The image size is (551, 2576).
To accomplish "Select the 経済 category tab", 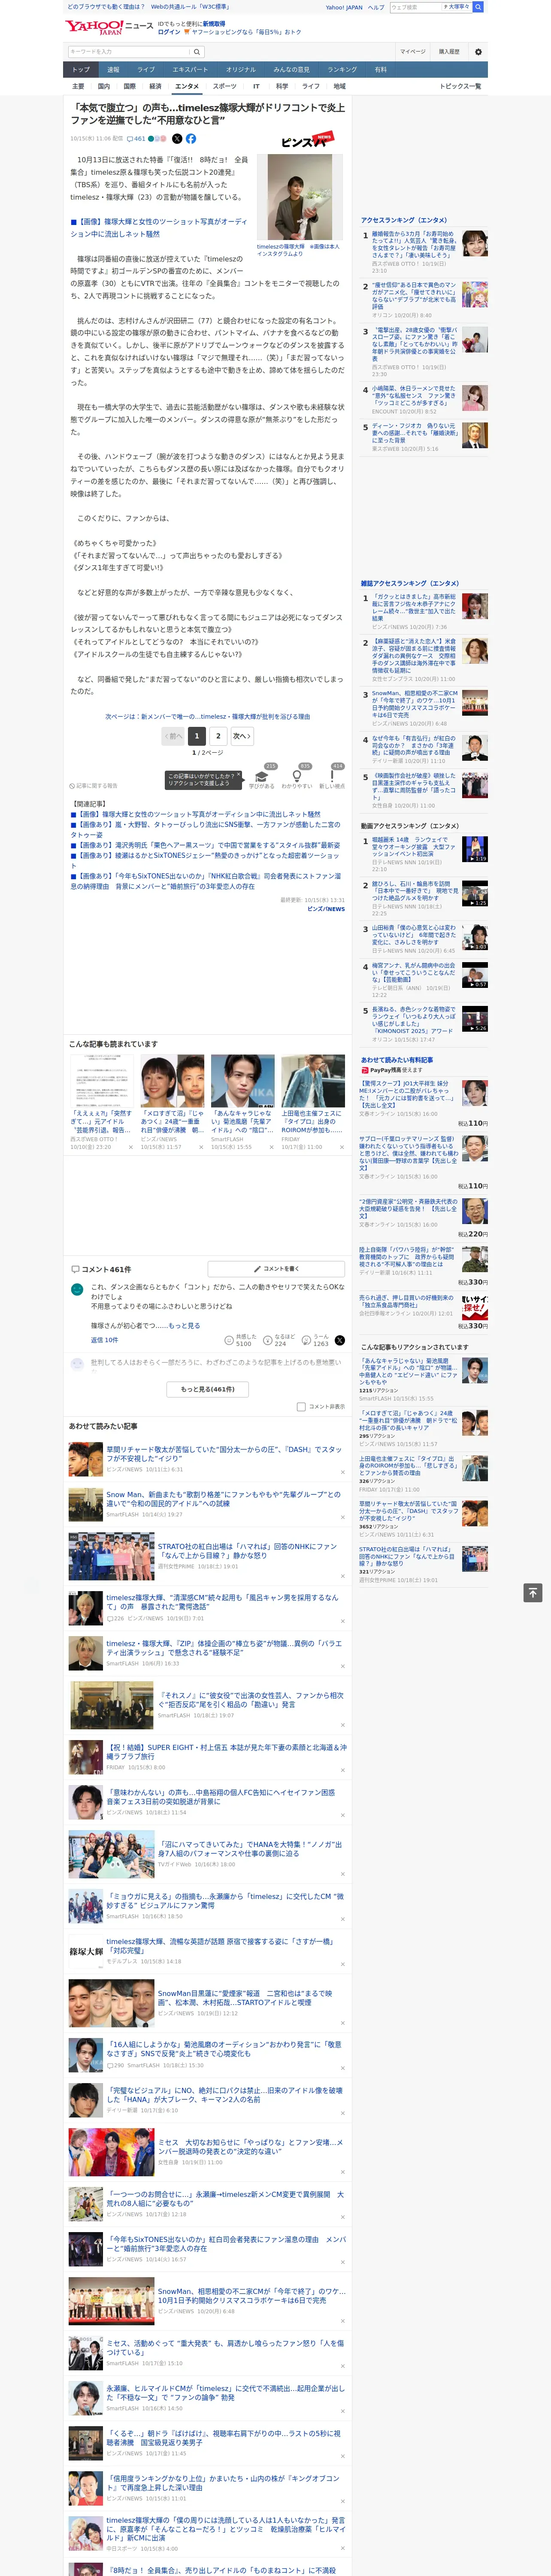I will click(155, 86).
